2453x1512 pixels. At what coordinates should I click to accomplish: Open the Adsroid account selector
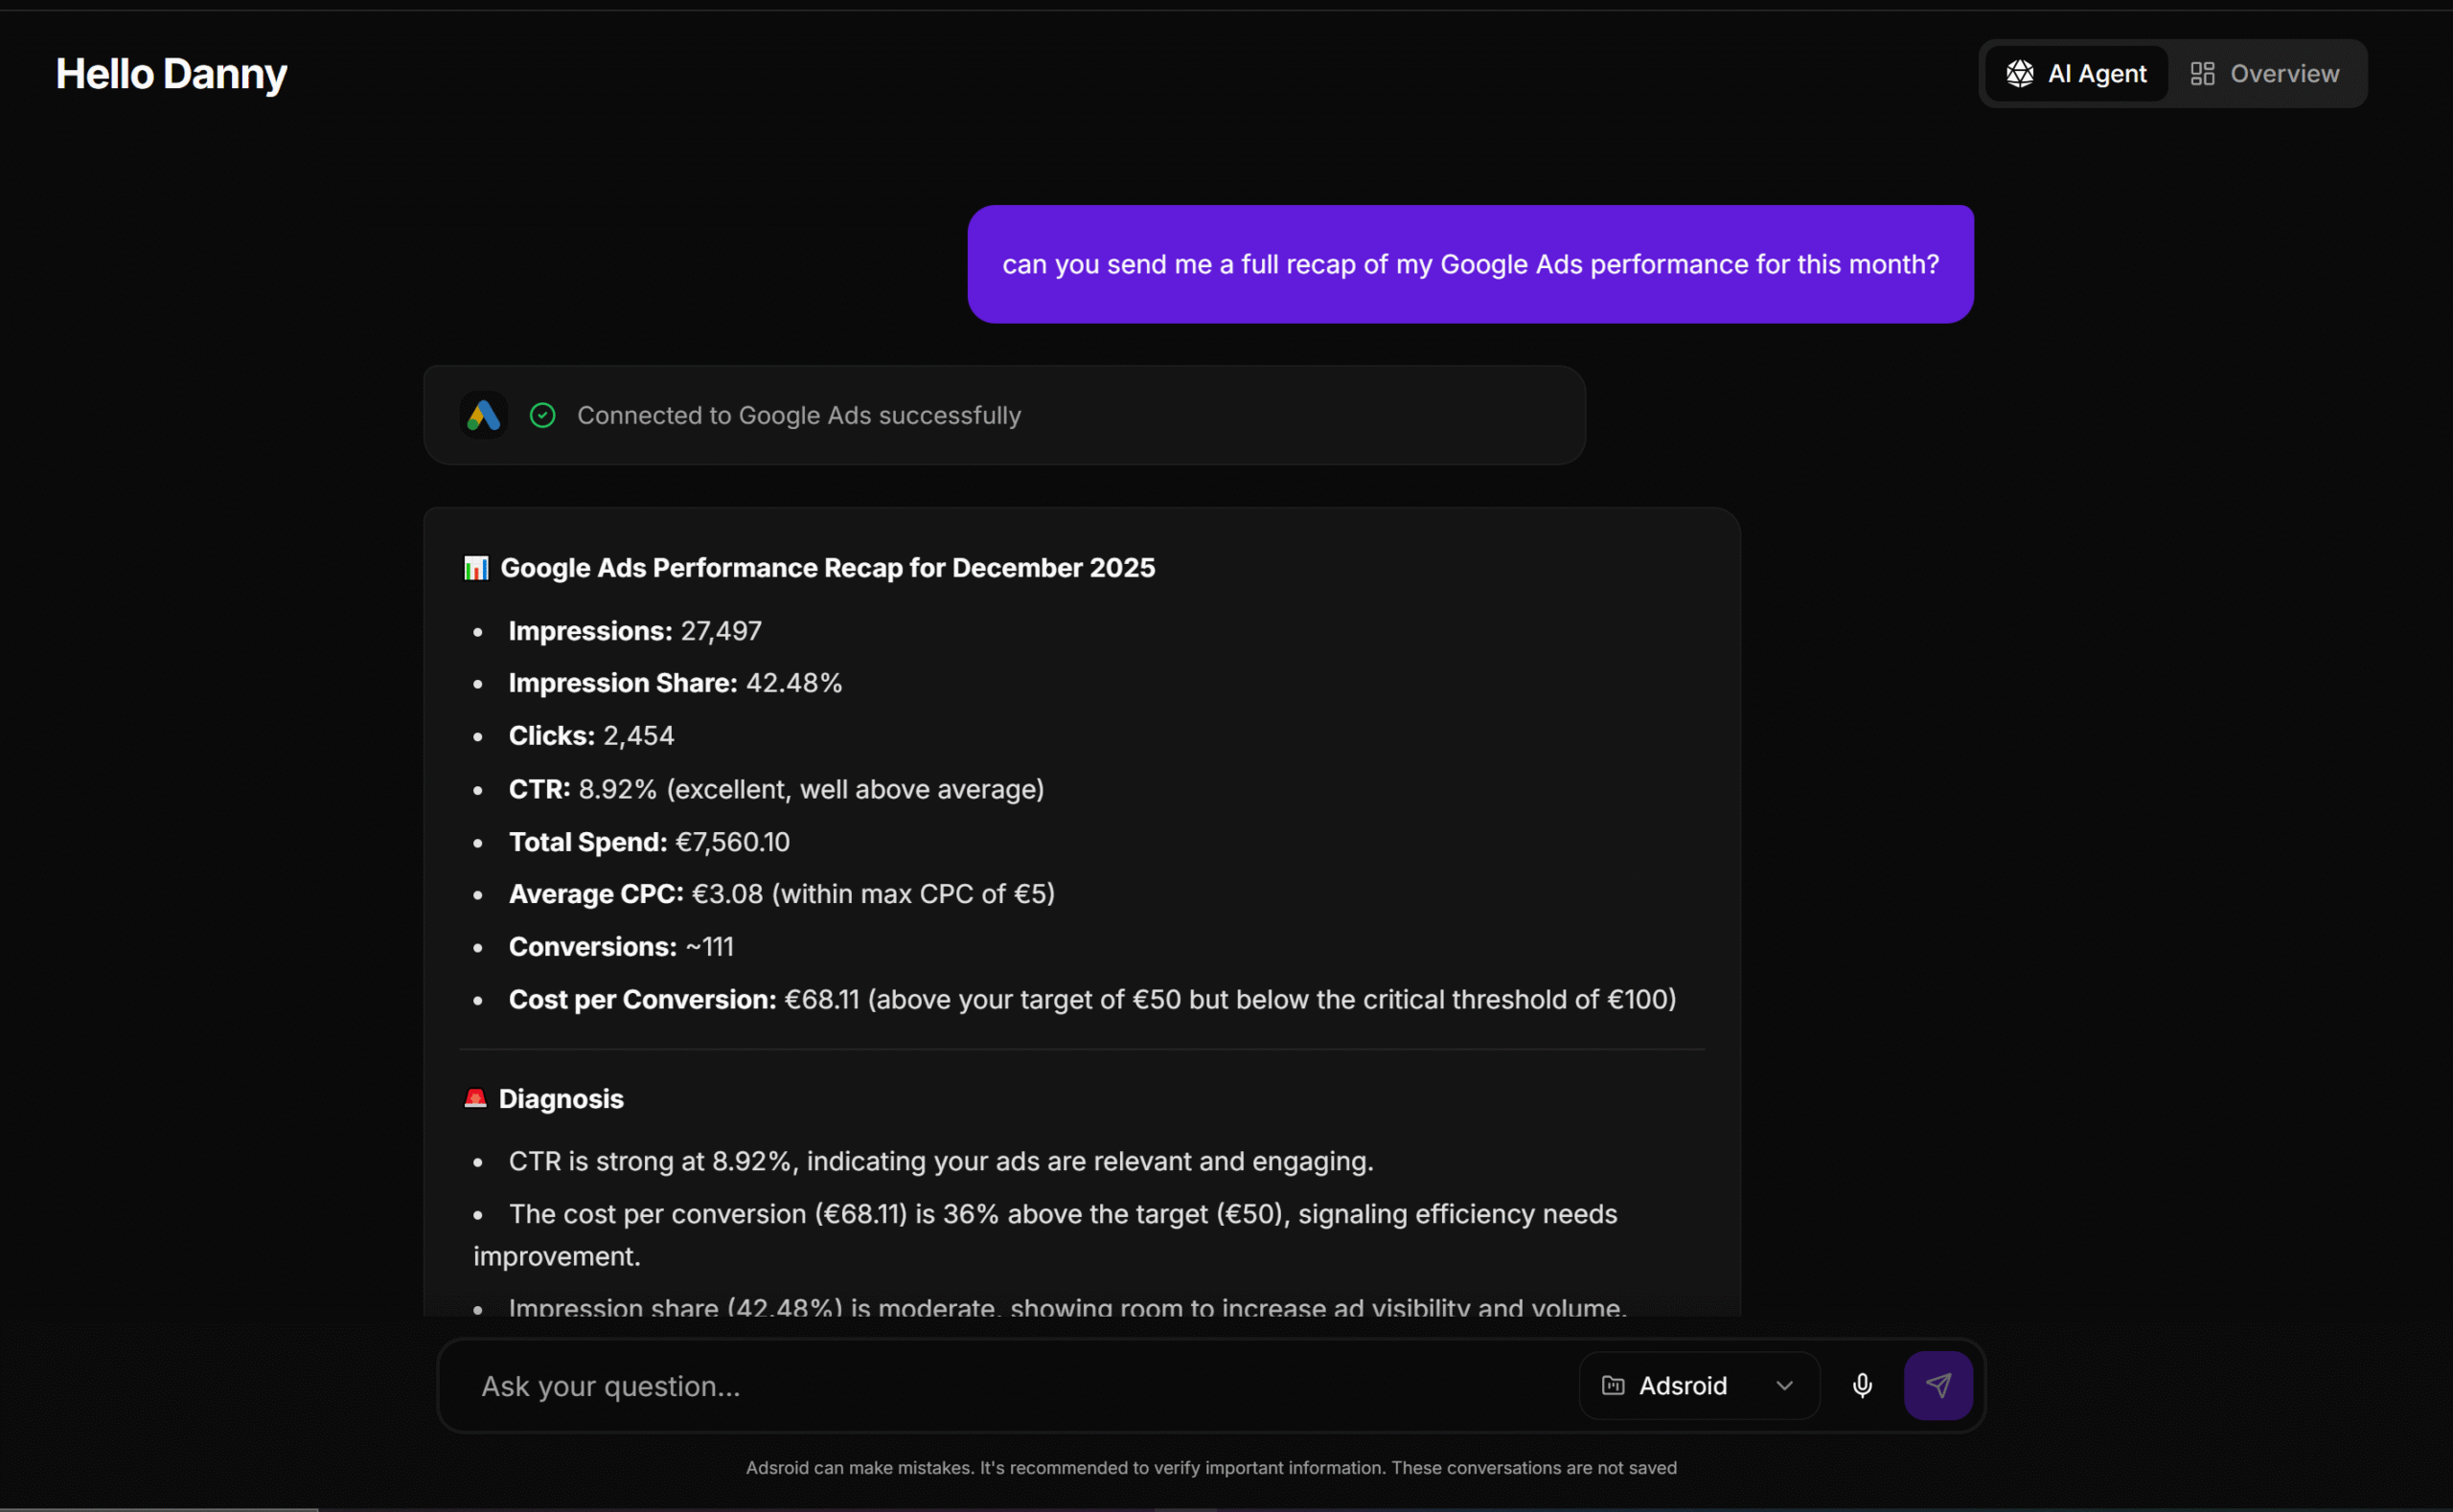point(1698,1385)
